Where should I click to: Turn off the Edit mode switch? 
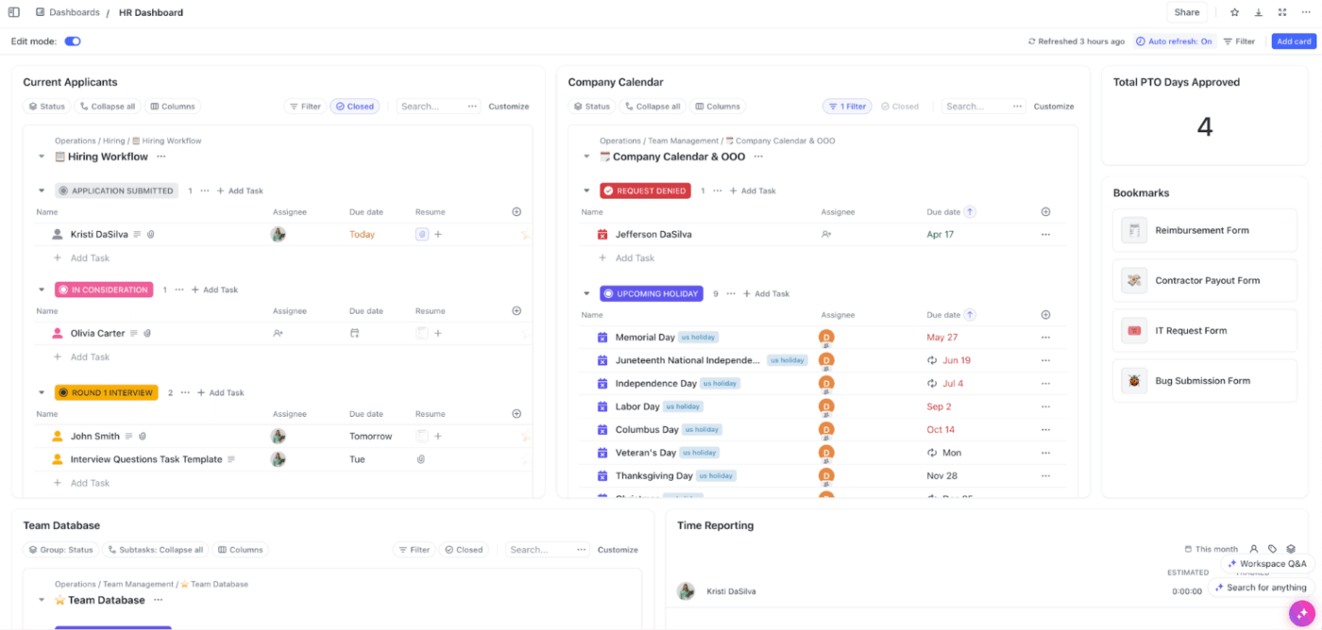[x=74, y=41]
